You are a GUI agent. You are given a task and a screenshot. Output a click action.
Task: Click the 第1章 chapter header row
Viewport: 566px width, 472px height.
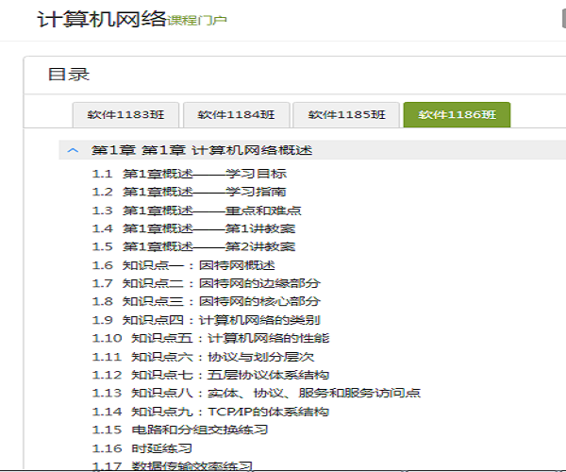coord(312,150)
